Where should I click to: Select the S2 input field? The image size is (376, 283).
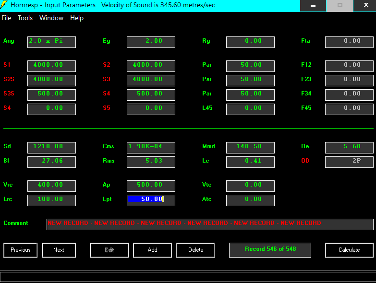tap(151, 66)
